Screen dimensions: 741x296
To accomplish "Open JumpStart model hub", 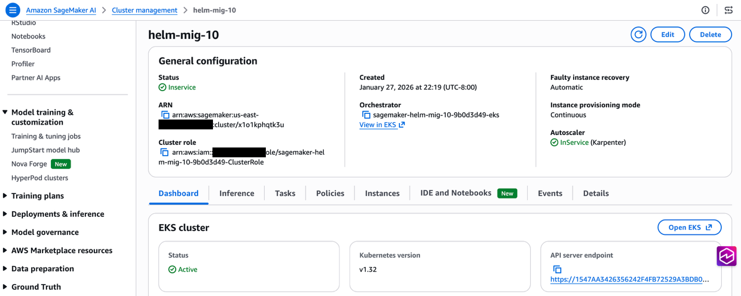I will click(x=46, y=150).
